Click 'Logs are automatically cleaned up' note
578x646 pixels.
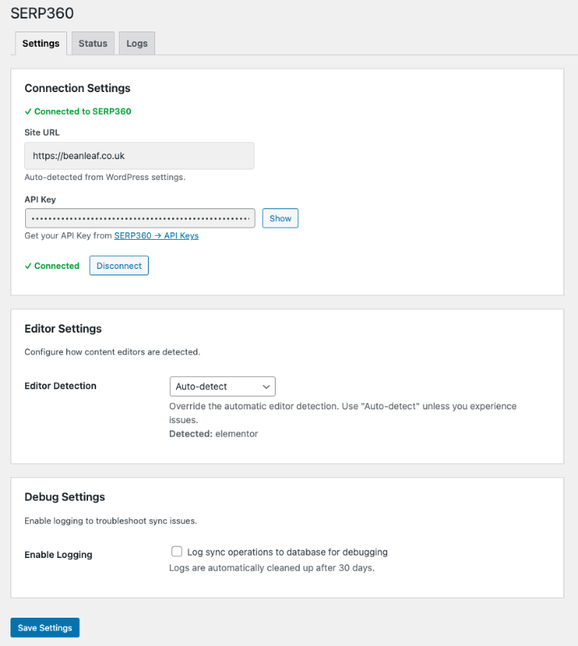272,568
